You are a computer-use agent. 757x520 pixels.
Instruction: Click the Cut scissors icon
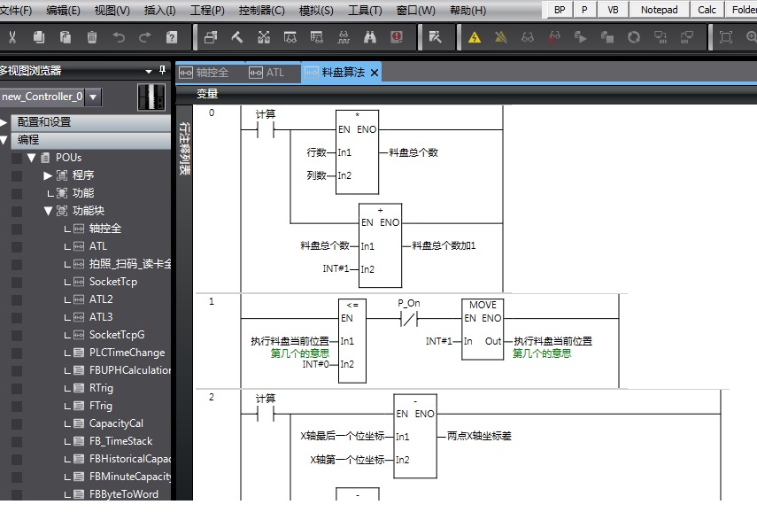pos(12,37)
